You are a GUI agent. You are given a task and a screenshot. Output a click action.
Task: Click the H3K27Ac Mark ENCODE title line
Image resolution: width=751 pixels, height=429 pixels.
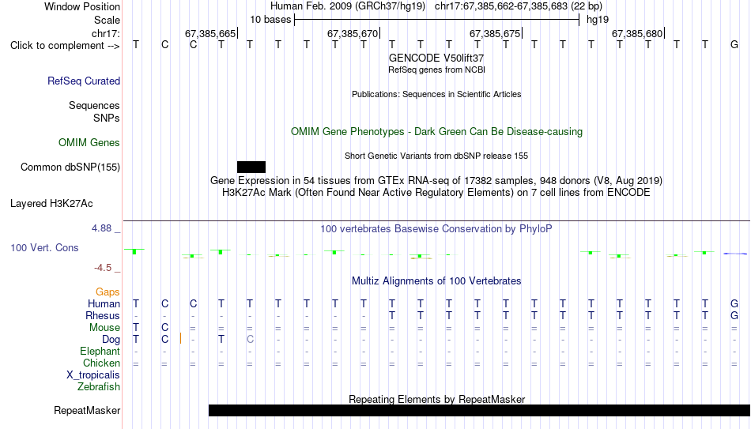coord(436,193)
